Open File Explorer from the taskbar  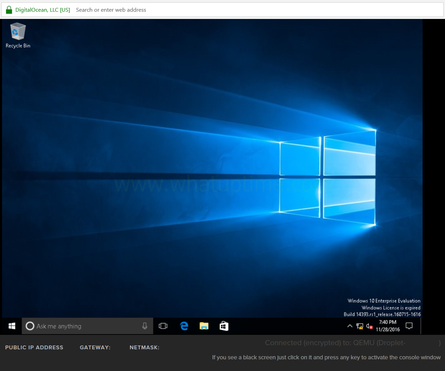(204, 326)
